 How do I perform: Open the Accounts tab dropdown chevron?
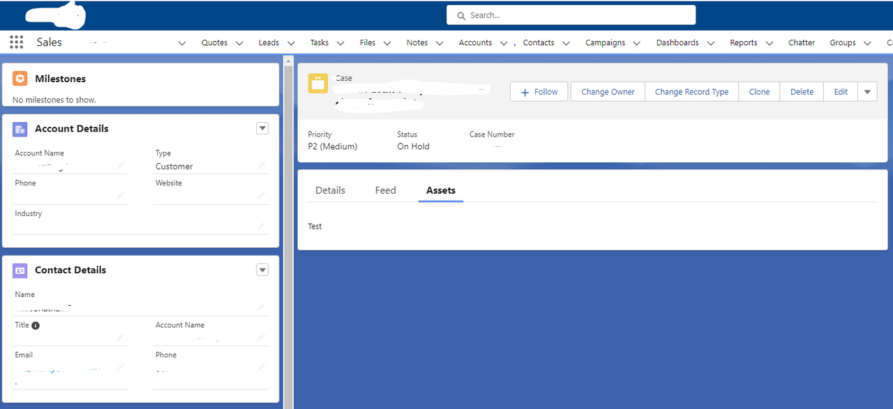pos(504,43)
